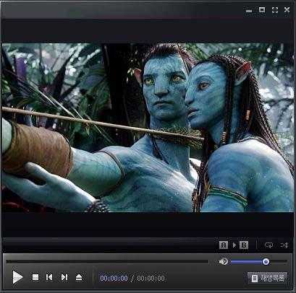This screenshot has width=296, height=293.
Task: Adjust the volume slider handle
Action: pyautogui.click(x=266, y=261)
